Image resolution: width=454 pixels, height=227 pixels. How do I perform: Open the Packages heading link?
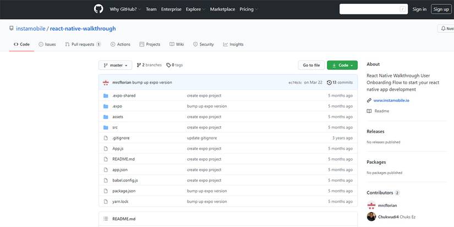(x=376, y=162)
